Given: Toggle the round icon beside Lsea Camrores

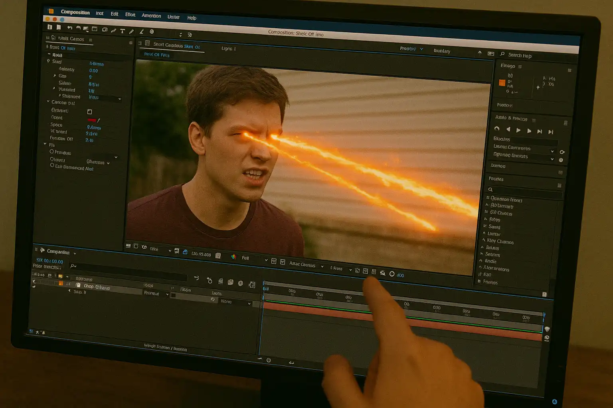Looking at the screenshot, I should pyautogui.click(x=562, y=152).
